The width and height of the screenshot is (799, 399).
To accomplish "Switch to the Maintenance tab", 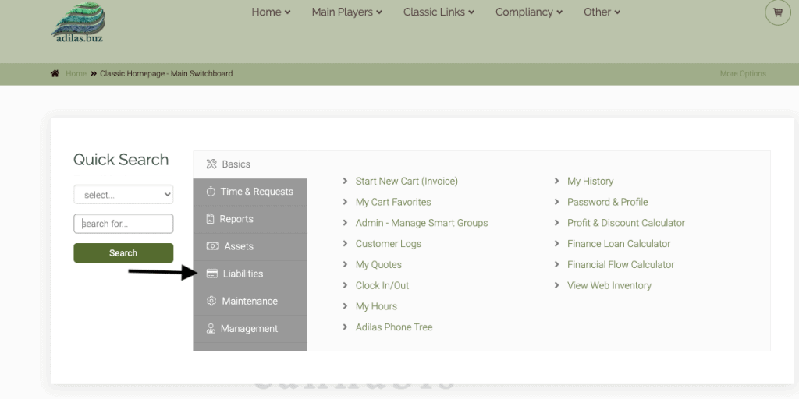I will (250, 302).
